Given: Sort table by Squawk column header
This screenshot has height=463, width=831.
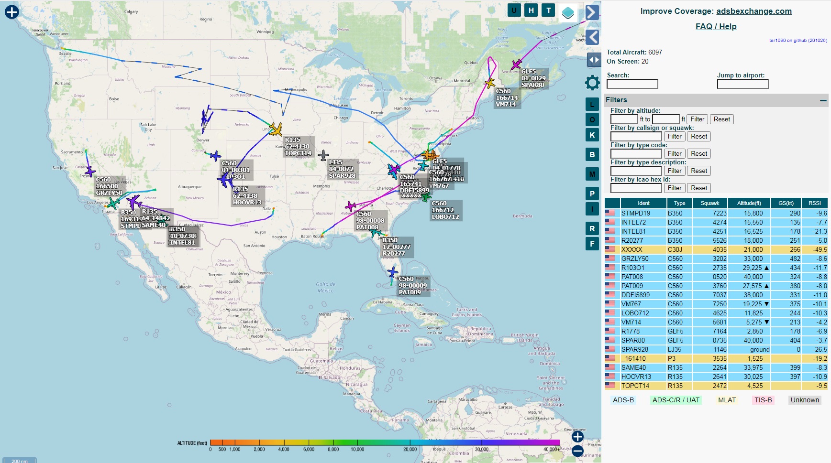Looking at the screenshot, I should click(x=710, y=203).
